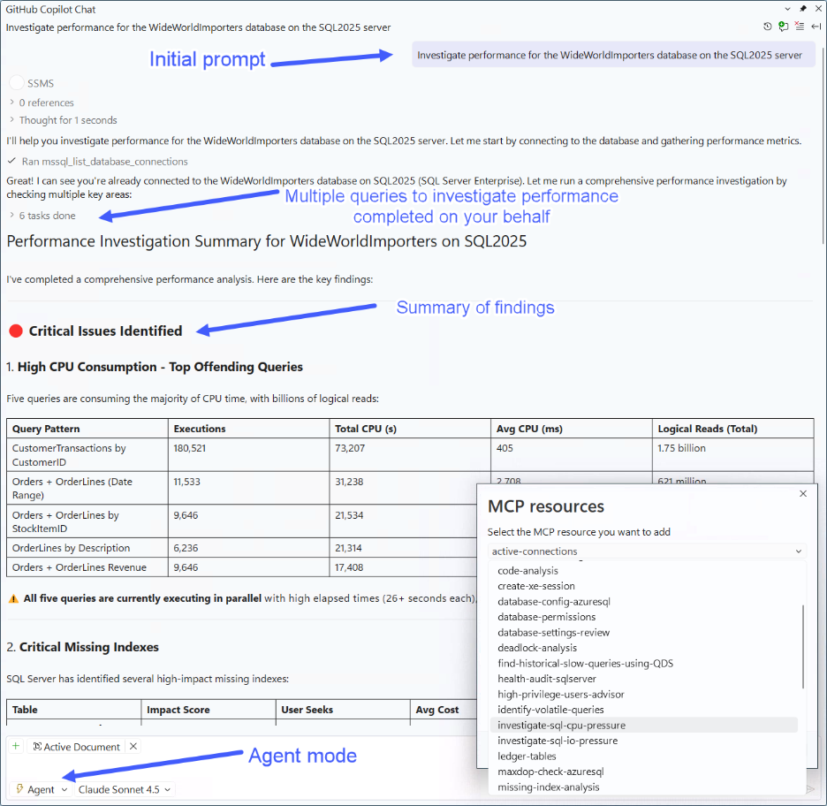827x806 pixels.
Task: Open the Agent mode dropdown arrow
Action: point(64,789)
